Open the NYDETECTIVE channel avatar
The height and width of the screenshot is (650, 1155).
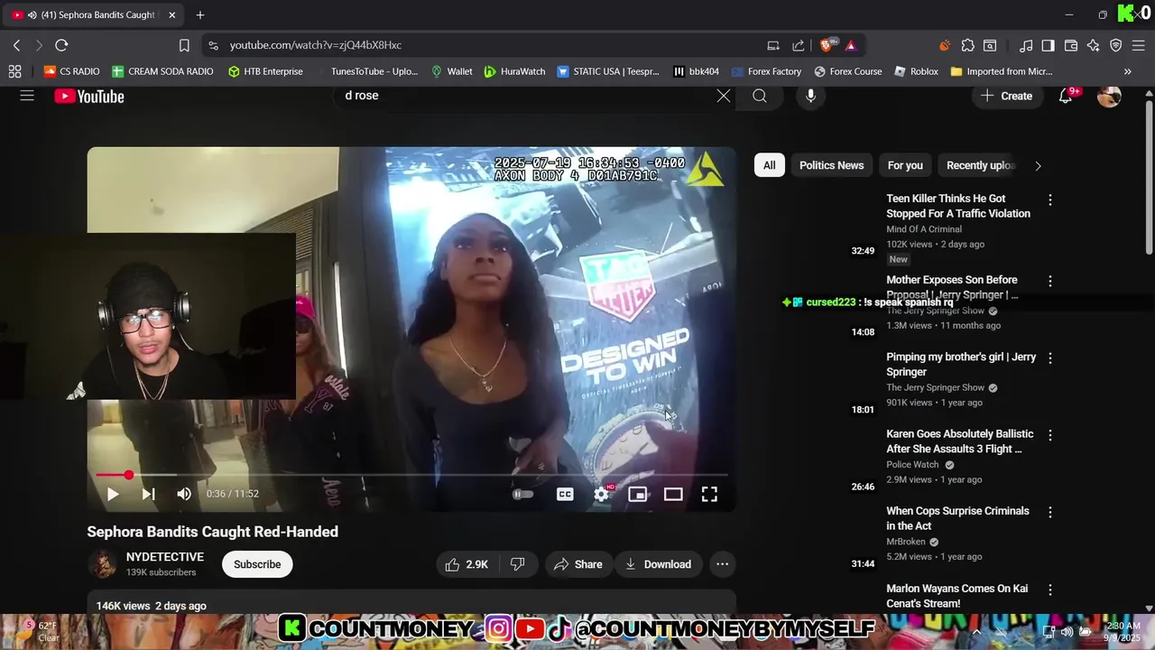pos(102,564)
